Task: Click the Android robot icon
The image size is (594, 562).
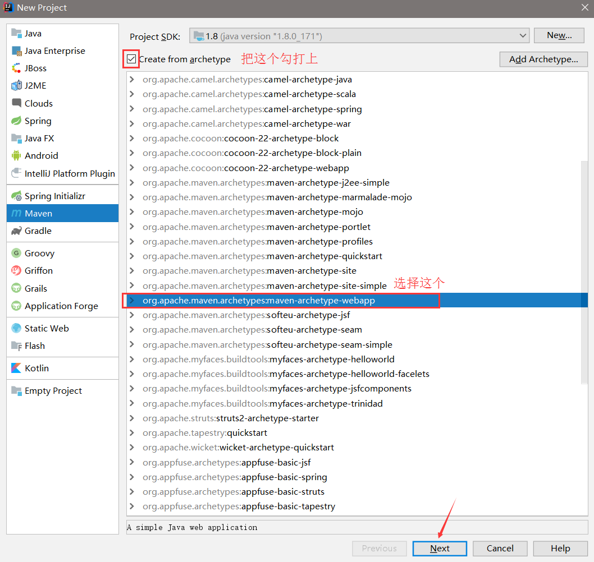Action: pyautogui.click(x=16, y=155)
